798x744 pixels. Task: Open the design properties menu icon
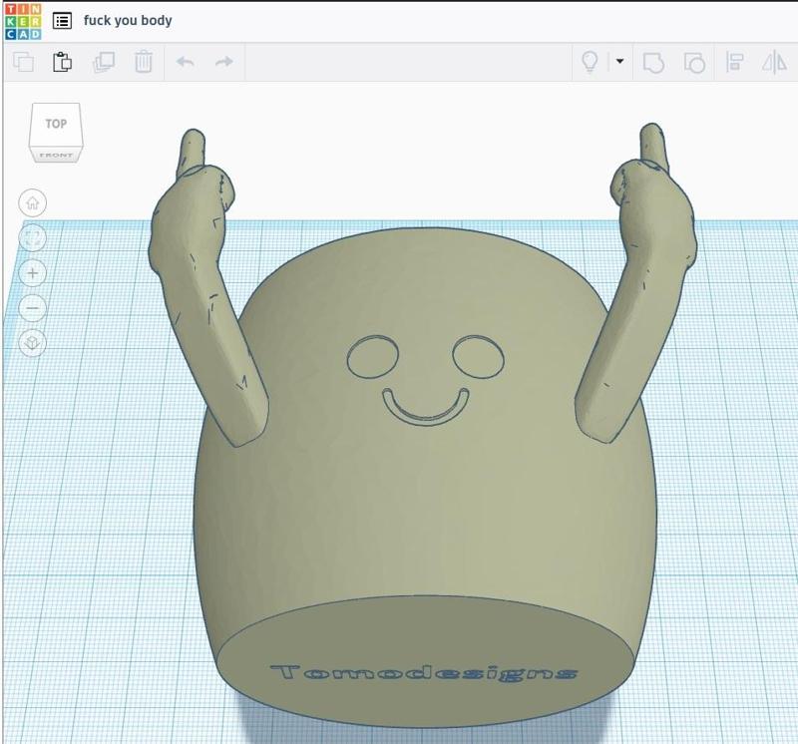[x=64, y=18]
